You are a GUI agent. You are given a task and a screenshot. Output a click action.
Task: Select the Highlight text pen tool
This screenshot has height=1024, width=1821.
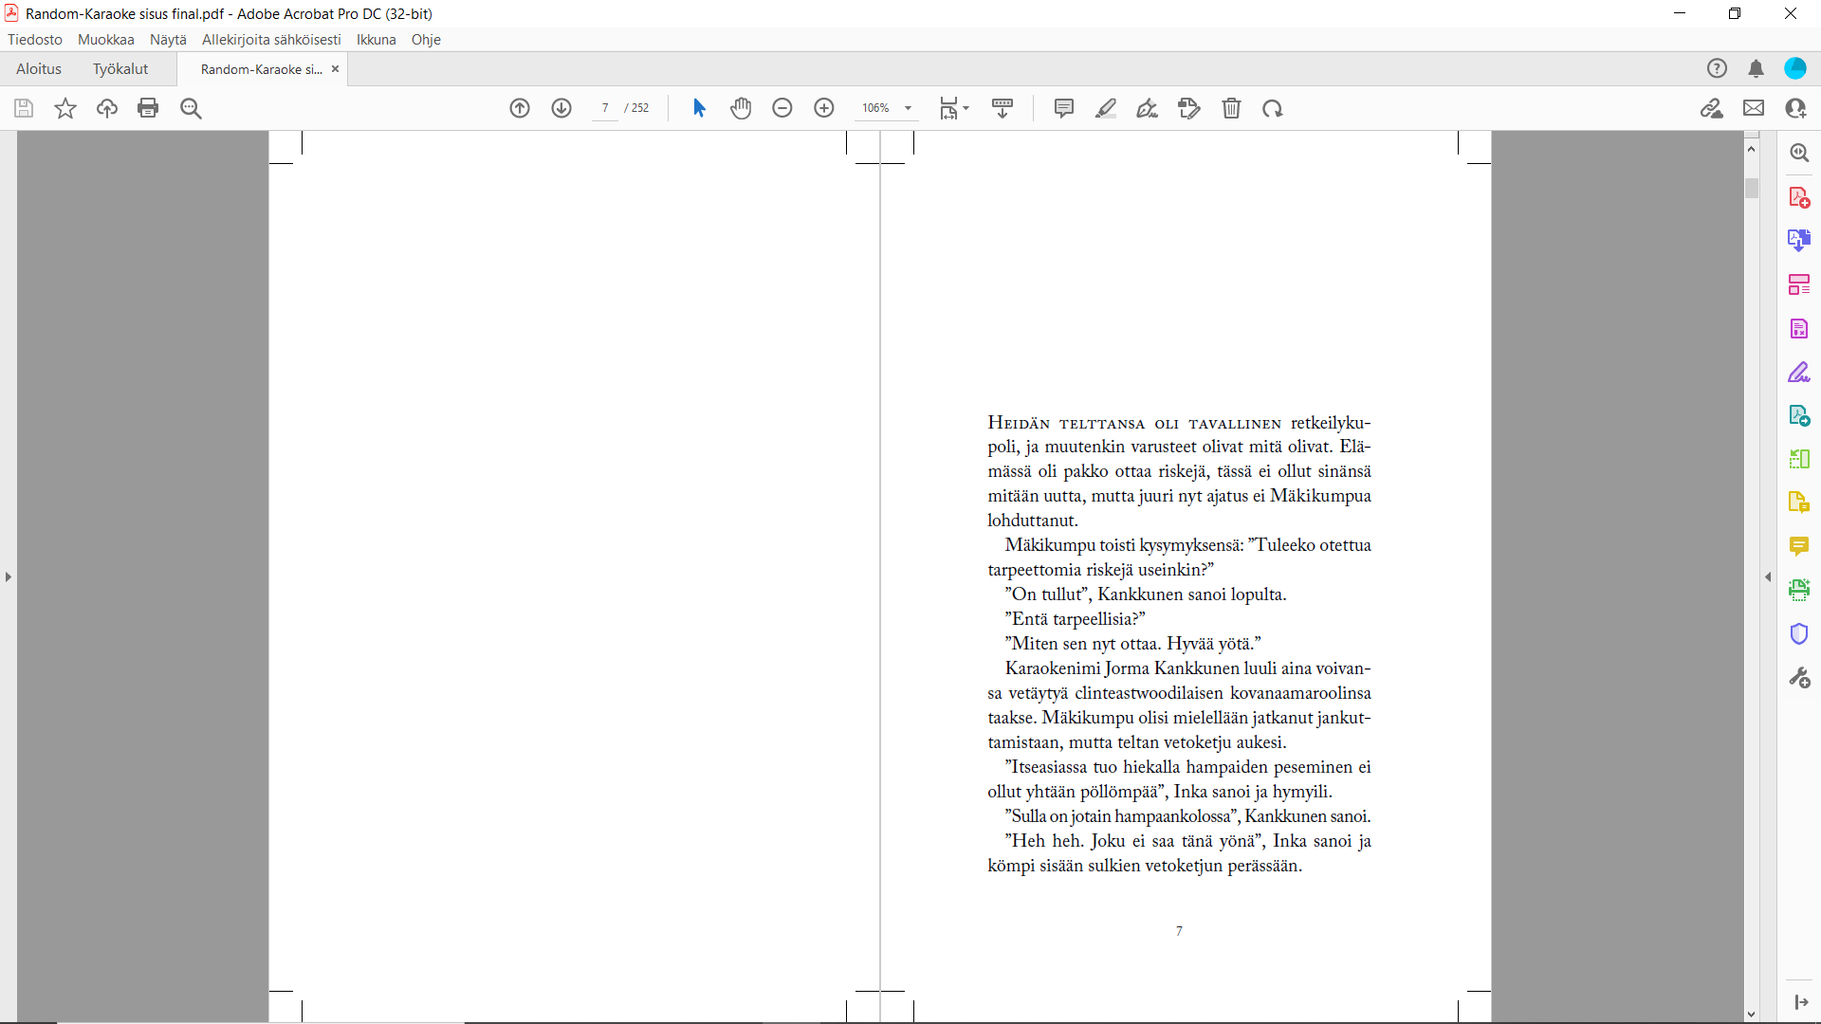tap(1106, 108)
